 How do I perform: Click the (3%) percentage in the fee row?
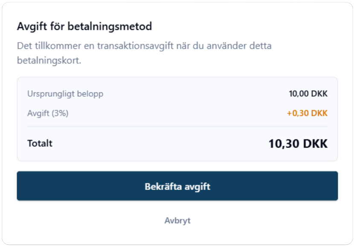pos(60,113)
